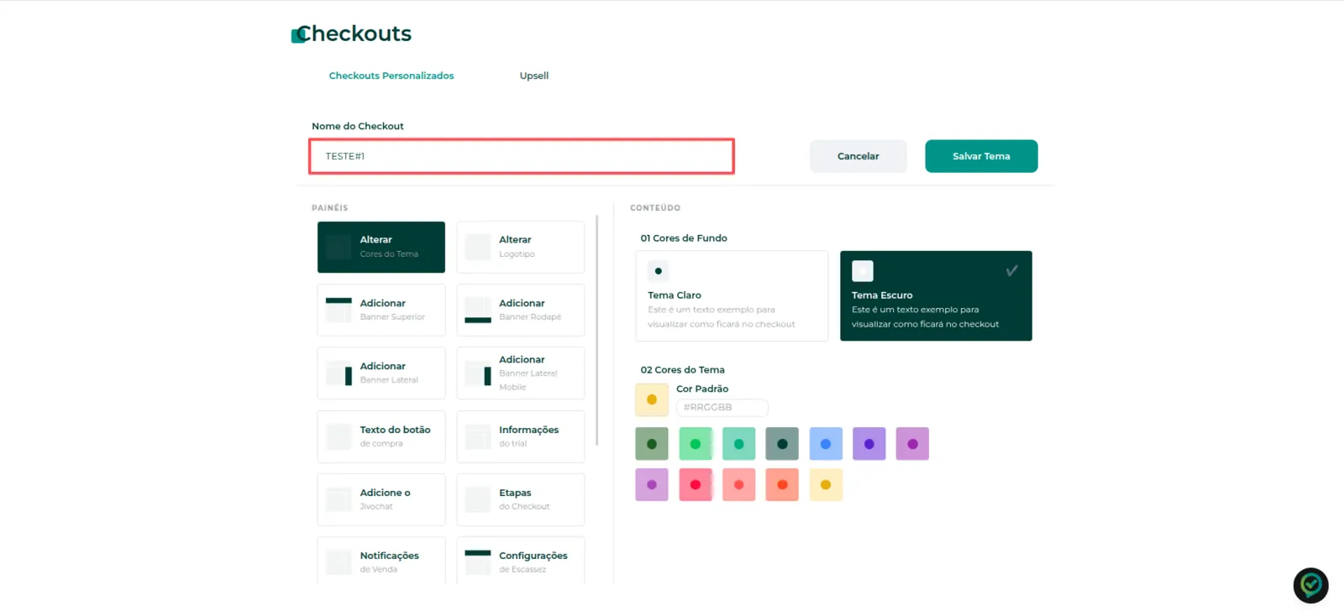Open the Informações do trial panel

[x=521, y=436]
